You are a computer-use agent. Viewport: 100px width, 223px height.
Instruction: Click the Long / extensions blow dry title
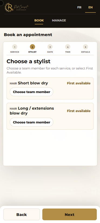[32, 111]
